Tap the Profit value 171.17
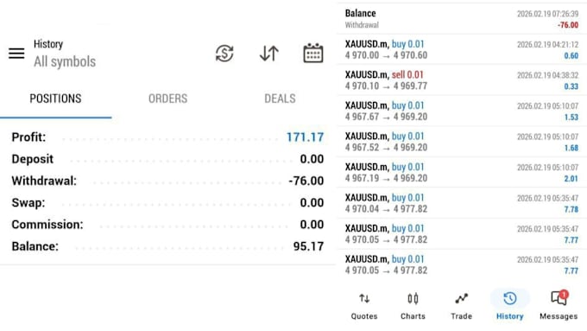The height and width of the screenshot is (331, 587). pyautogui.click(x=305, y=137)
